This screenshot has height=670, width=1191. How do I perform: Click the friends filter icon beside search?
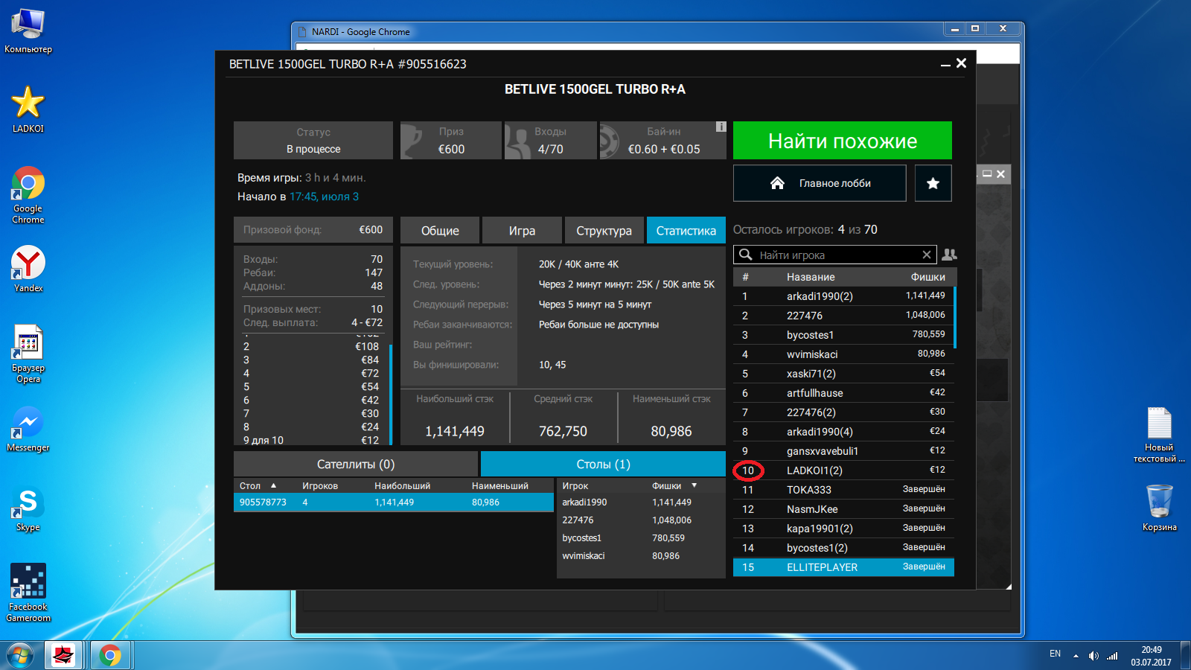click(949, 255)
